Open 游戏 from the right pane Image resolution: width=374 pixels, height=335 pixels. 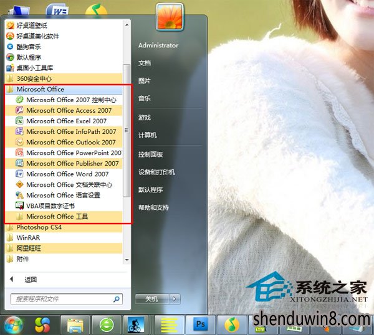pos(145,118)
